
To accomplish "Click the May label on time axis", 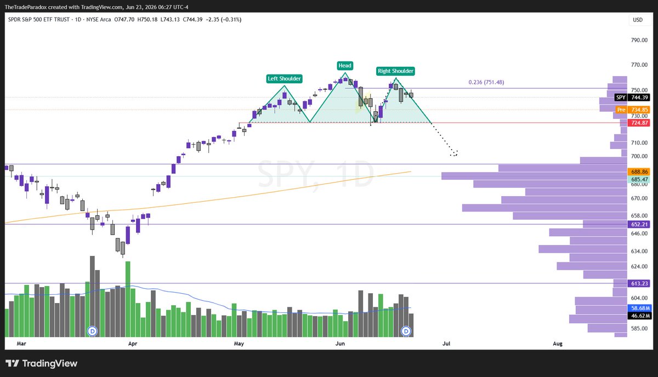I will coord(239,344).
